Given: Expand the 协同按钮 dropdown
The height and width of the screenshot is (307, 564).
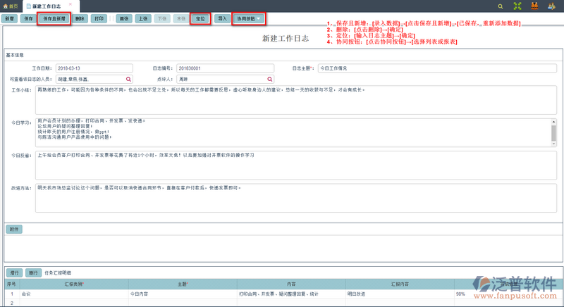Looking at the screenshot, I should click(249, 19).
